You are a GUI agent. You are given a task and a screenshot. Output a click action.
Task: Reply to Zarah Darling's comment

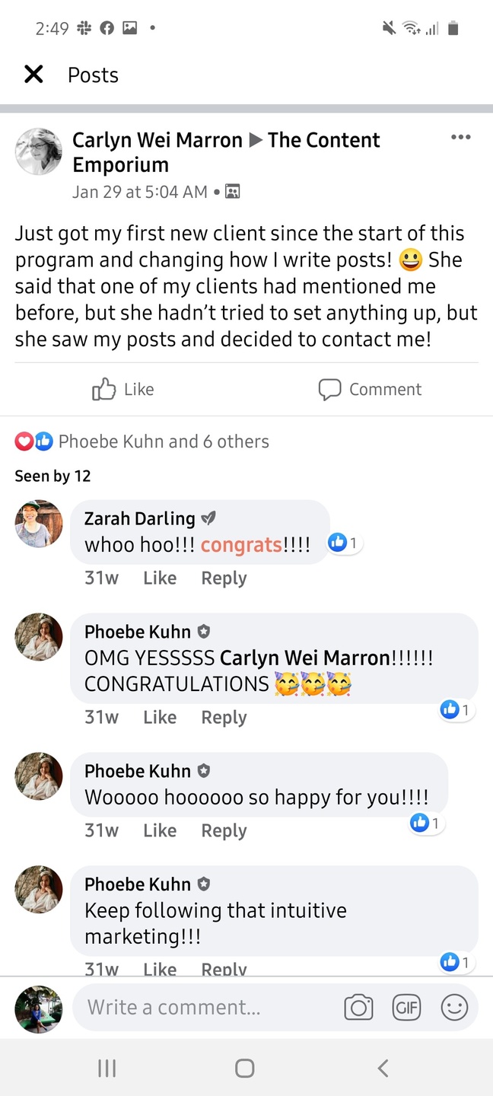224,578
